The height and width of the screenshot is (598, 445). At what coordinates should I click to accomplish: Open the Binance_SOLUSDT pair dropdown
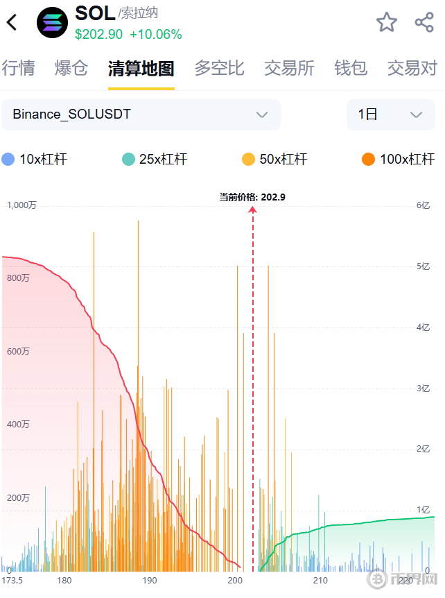141,114
